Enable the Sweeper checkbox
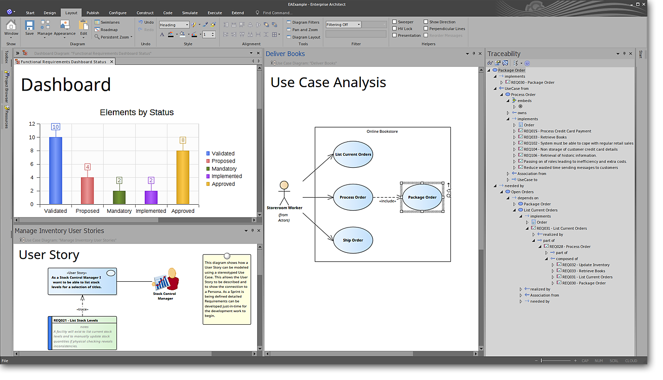 tap(395, 22)
